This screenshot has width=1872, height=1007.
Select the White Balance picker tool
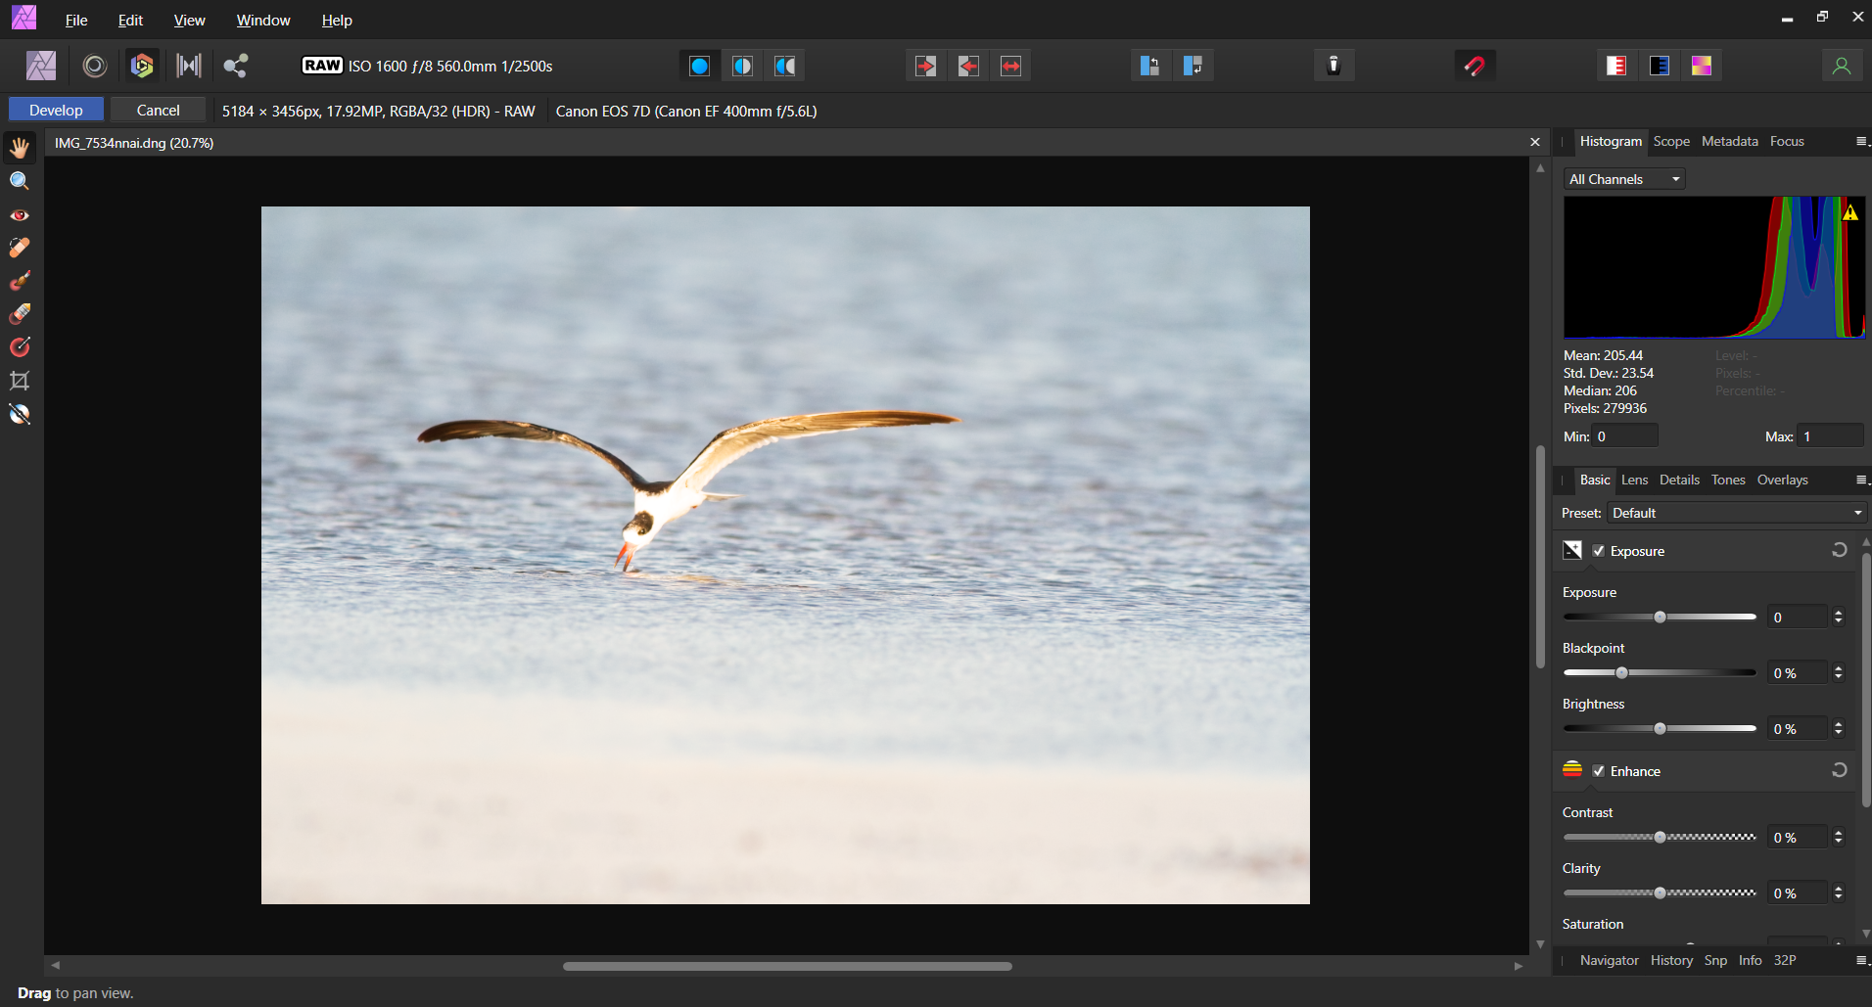point(20,414)
